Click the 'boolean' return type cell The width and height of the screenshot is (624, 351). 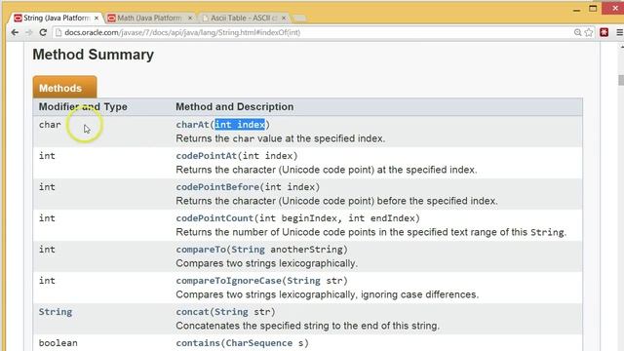click(58, 343)
